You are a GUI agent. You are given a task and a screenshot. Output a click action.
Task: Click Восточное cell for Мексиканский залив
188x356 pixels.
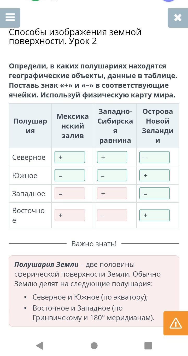click(70, 215)
